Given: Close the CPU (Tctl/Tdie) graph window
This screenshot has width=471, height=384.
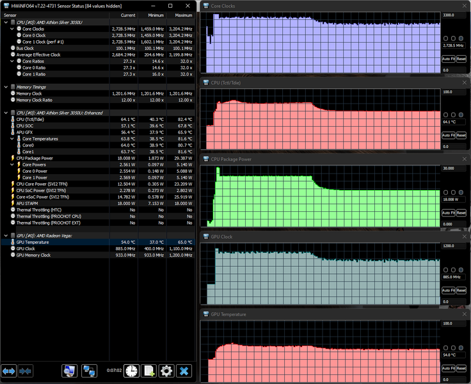Looking at the screenshot, I should point(465,83).
